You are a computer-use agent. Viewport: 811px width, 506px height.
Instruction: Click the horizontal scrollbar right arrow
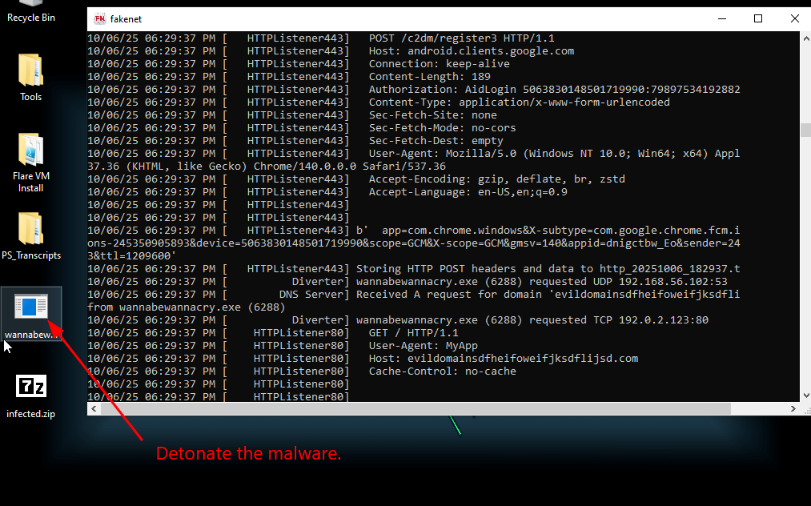point(793,408)
